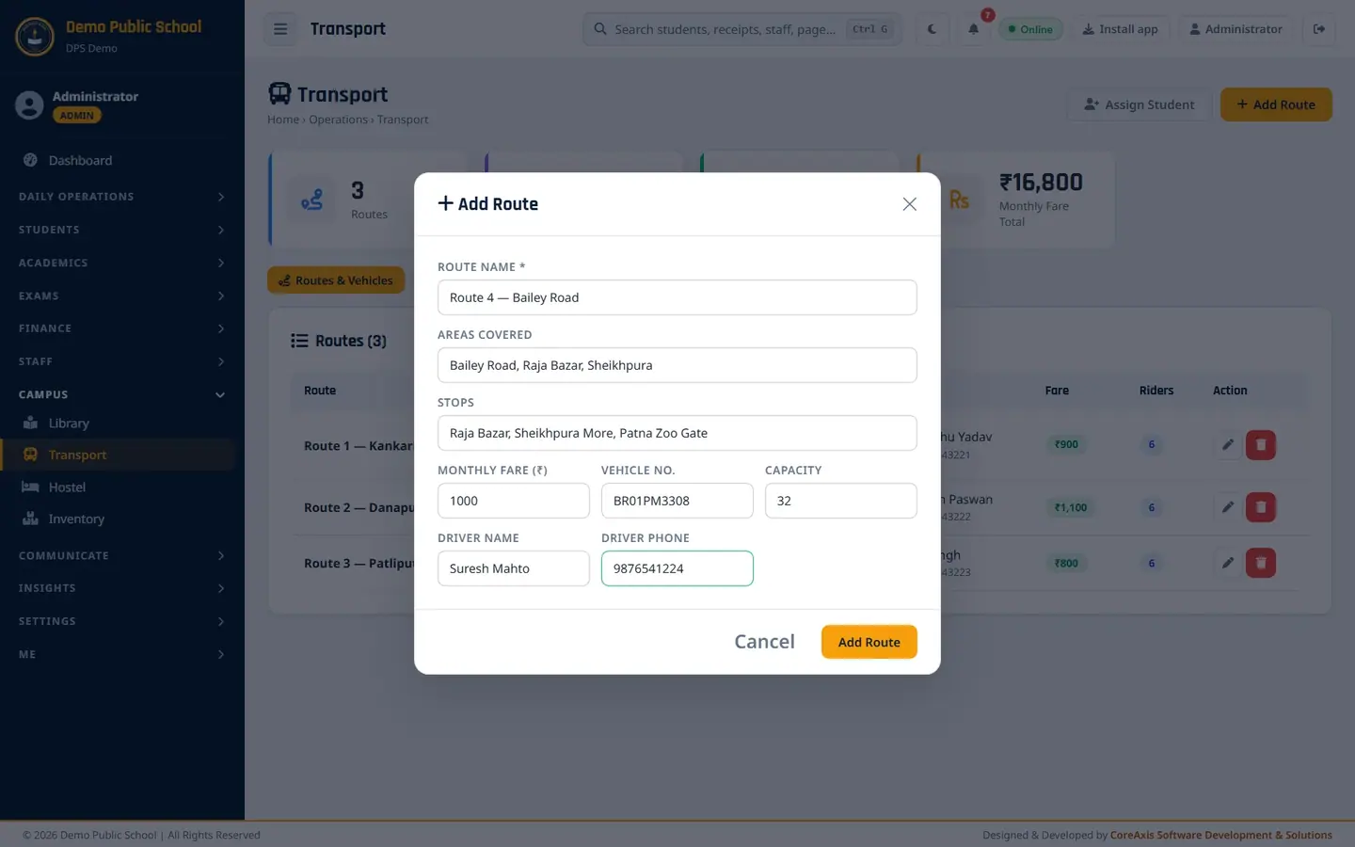The width and height of the screenshot is (1355, 847).
Task: Open Library in the sidebar
Action: click(x=118, y=423)
